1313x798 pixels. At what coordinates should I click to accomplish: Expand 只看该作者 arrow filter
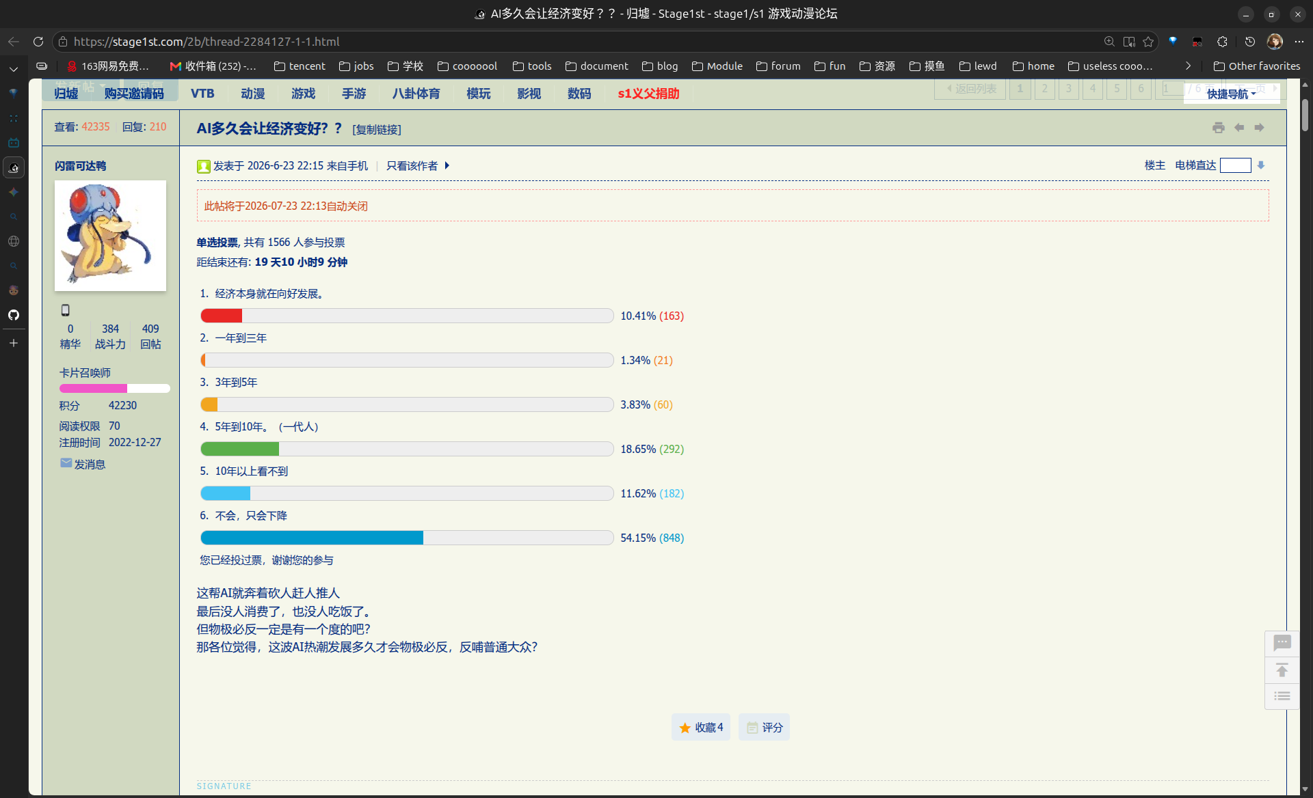pyautogui.click(x=447, y=165)
